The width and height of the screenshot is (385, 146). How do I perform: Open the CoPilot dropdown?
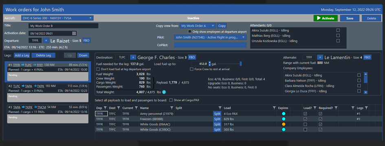(210, 45)
